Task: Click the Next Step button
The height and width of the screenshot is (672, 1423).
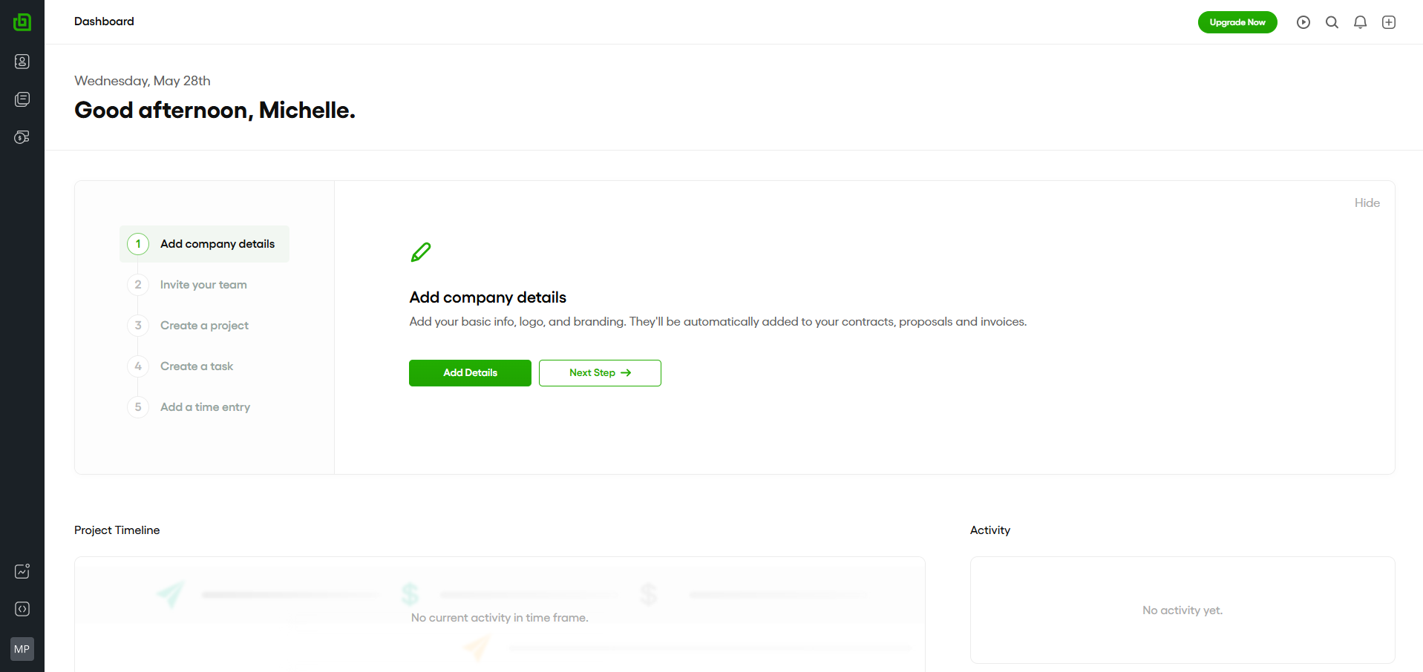Action: tap(600, 373)
